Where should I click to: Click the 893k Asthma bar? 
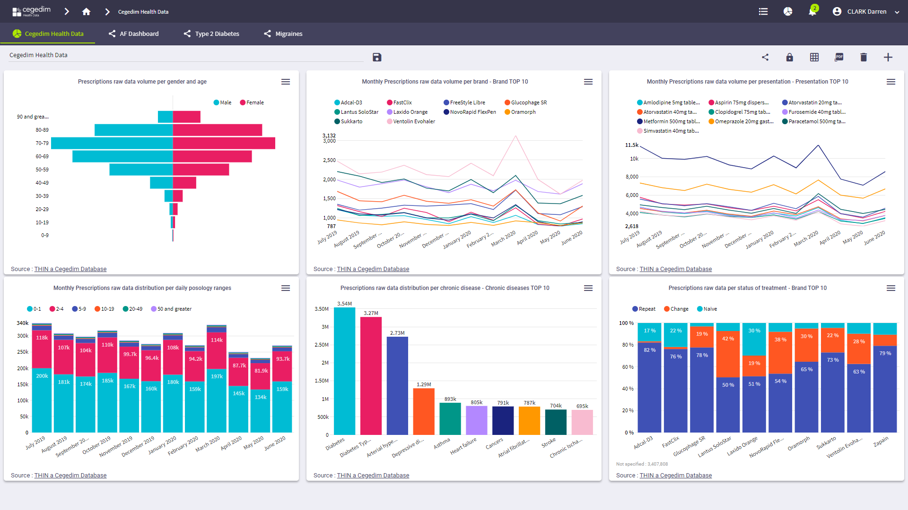[x=450, y=419]
